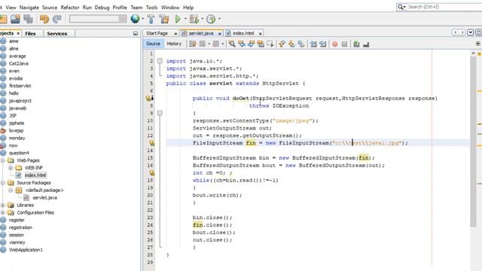Click the warning hint on line 13
This screenshot has width=482, height=271.
pyautogui.click(x=152, y=143)
